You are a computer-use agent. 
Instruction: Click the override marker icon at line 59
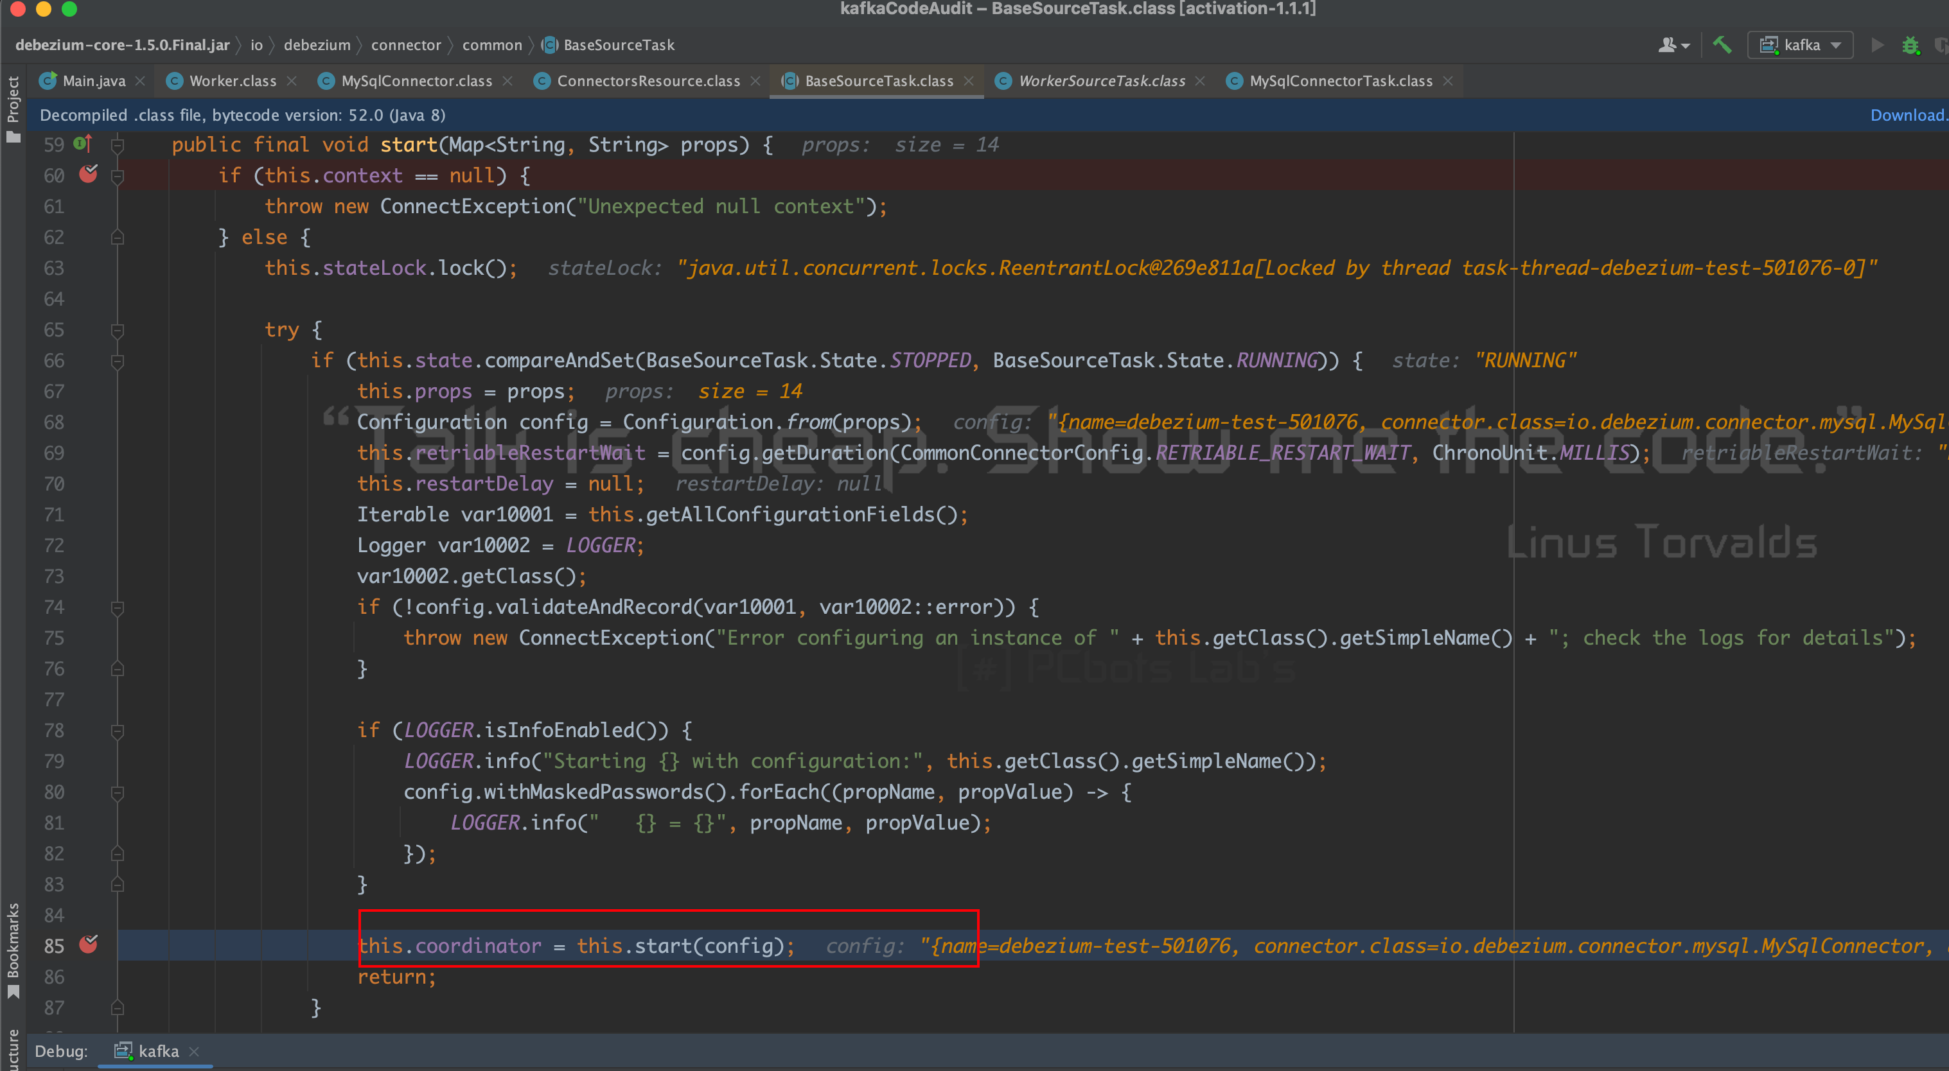point(82,143)
